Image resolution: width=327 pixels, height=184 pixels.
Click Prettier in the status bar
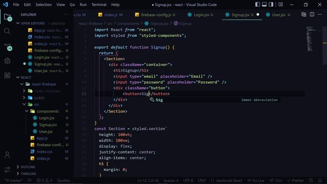pos(295,180)
